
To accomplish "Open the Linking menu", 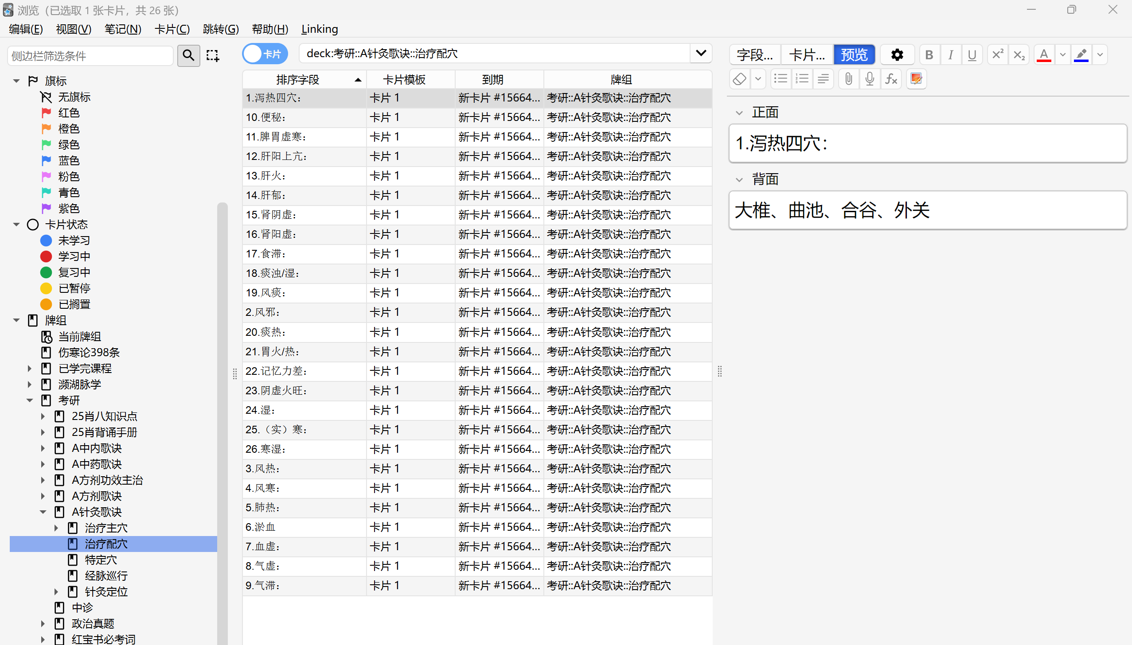I will [320, 29].
